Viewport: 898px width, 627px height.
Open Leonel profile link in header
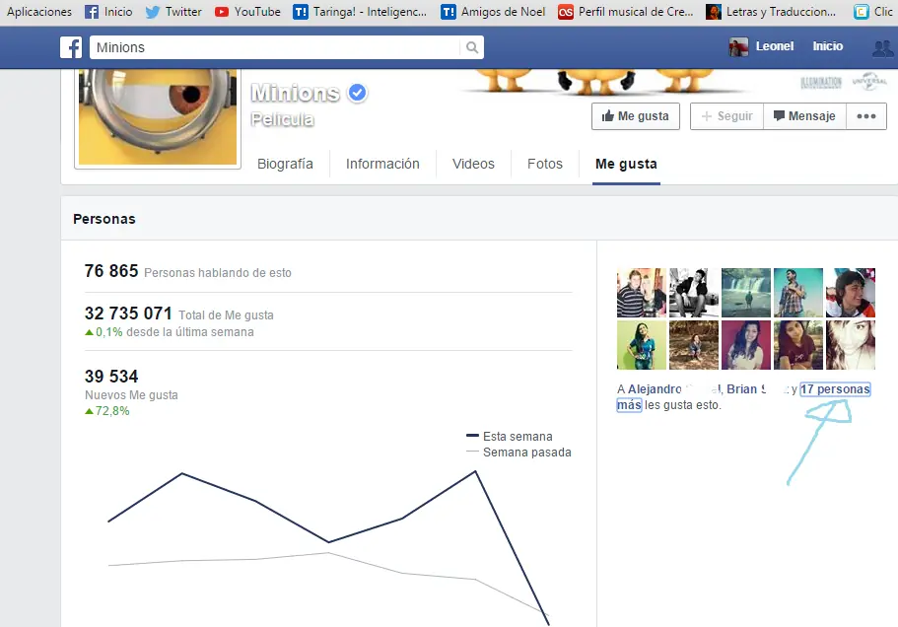(x=775, y=46)
